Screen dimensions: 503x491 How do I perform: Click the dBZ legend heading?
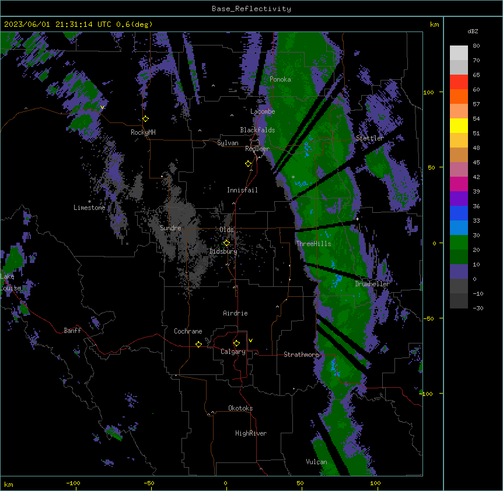click(473, 31)
